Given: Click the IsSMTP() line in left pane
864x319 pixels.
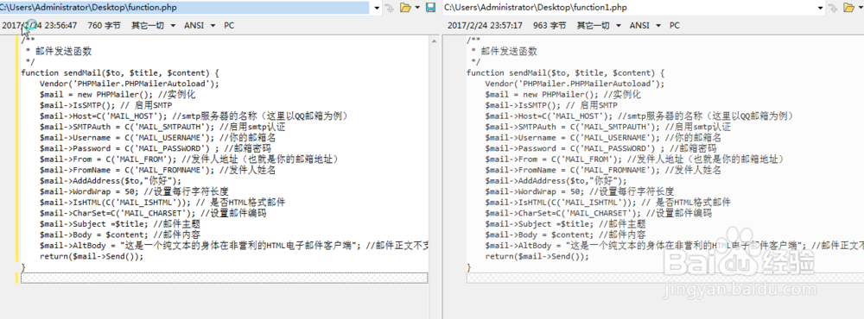Looking at the screenshot, I should (x=105, y=105).
